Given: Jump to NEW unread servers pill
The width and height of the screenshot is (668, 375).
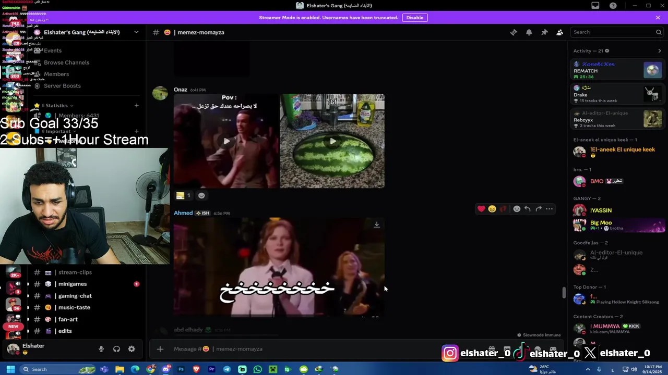Looking at the screenshot, I should coord(14,327).
